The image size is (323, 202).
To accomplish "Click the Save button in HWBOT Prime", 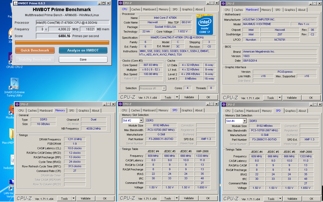I will 83,59.
